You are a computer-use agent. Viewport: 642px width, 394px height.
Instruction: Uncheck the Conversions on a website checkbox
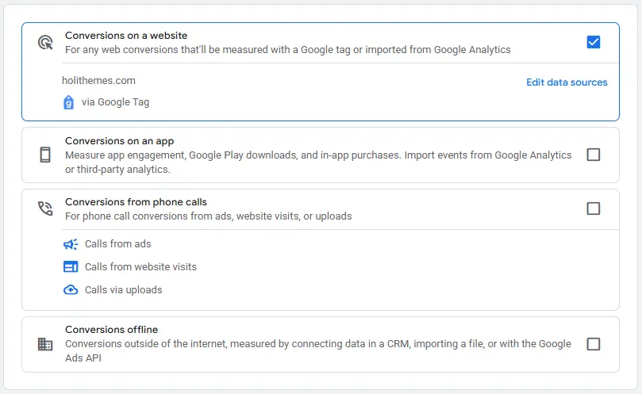(594, 42)
